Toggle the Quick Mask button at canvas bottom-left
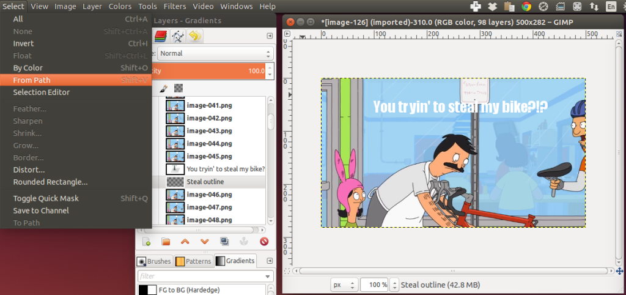The height and width of the screenshot is (295, 626). pos(287,271)
